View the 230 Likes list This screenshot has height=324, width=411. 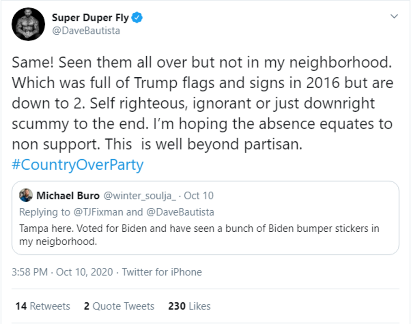(x=189, y=306)
